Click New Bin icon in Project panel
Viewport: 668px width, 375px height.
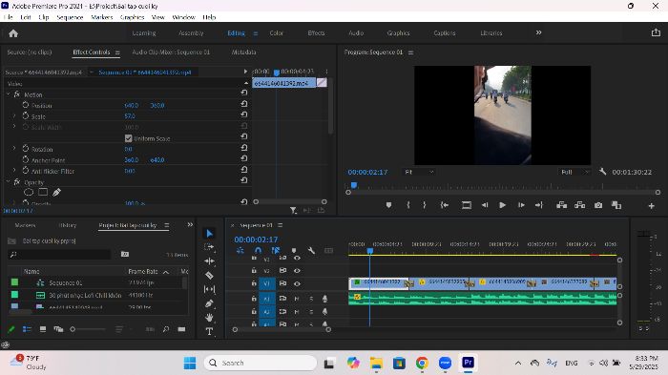click(125, 254)
